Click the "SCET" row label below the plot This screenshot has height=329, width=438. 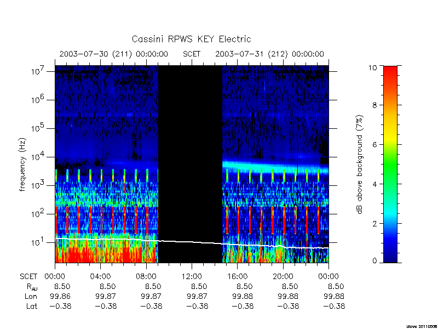click(28, 276)
